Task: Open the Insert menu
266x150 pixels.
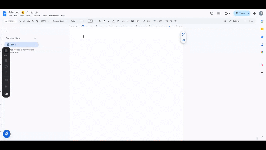Action: click(29, 16)
